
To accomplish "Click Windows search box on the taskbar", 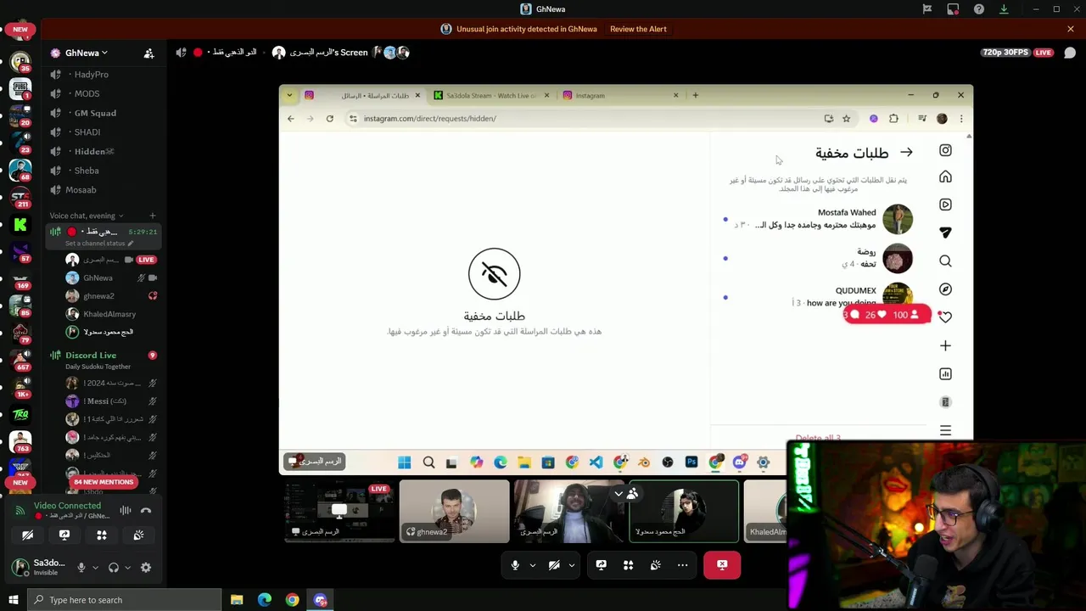I will [x=124, y=600].
